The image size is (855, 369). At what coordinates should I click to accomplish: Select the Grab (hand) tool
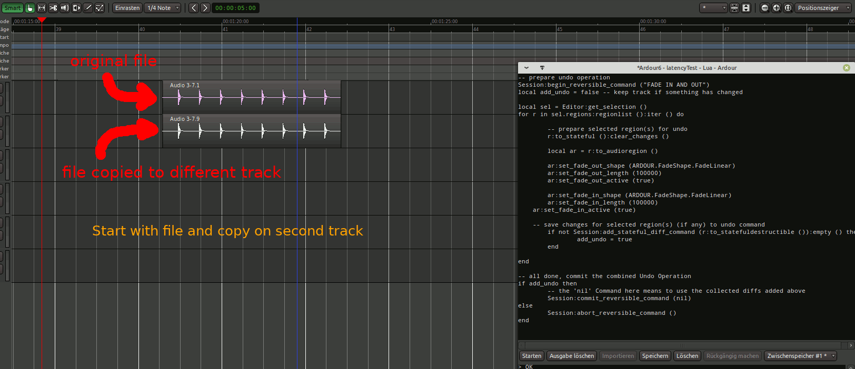pyautogui.click(x=30, y=8)
